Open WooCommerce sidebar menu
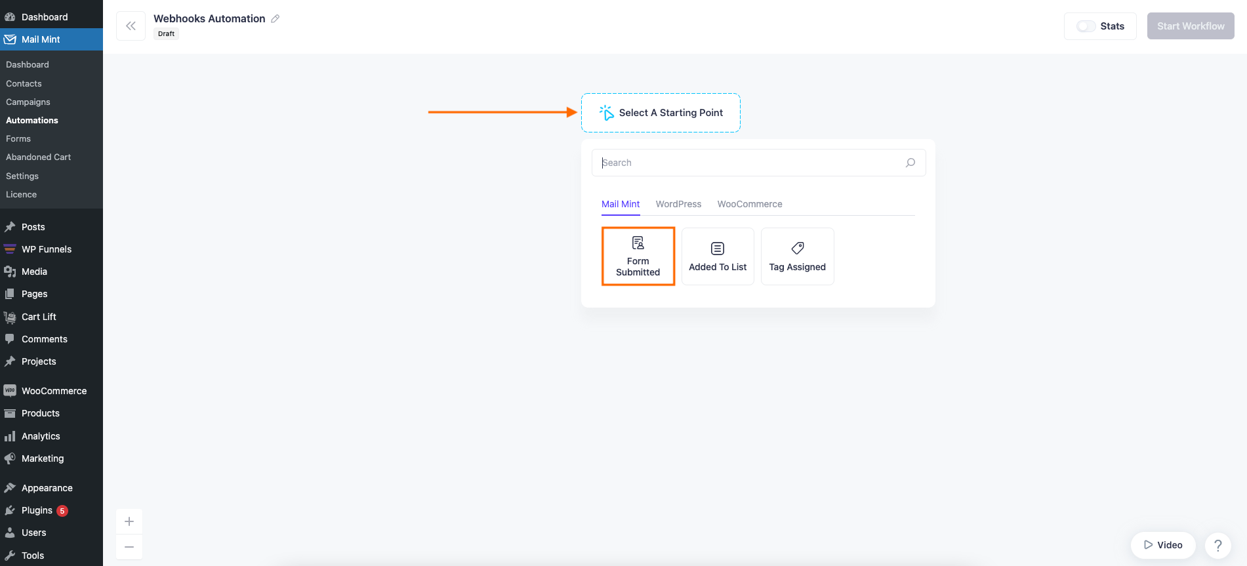This screenshot has width=1247, height=566. coord(51,391)
